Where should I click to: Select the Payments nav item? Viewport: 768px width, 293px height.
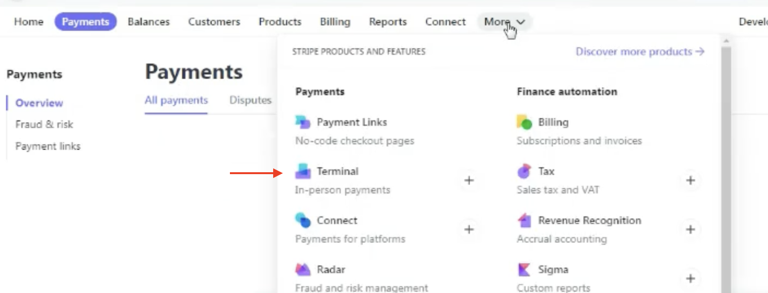[86, 22]
